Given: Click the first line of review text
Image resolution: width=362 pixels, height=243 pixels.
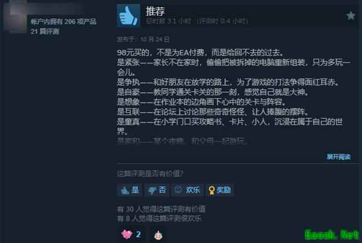Looking at the screenshot, I should (200, 53).
